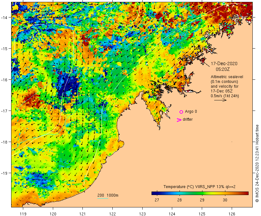Viewport: 261px width, 216px height.
Task: Click the longitude axis label '120'
Action: click(53, 214)
